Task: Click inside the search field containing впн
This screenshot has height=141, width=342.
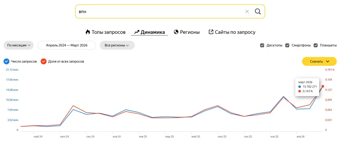Action: (160, 11)
